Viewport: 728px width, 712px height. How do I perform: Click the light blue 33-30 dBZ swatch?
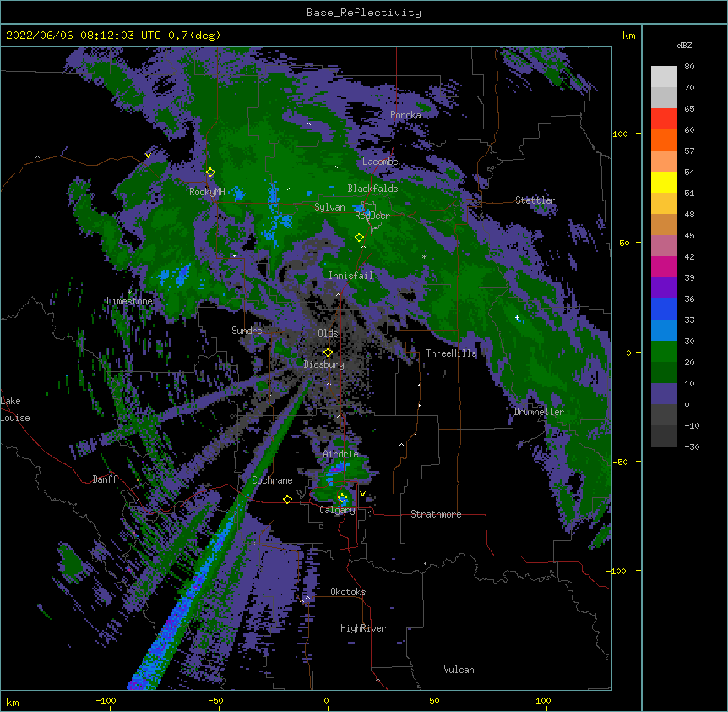(x=664, y=330)
